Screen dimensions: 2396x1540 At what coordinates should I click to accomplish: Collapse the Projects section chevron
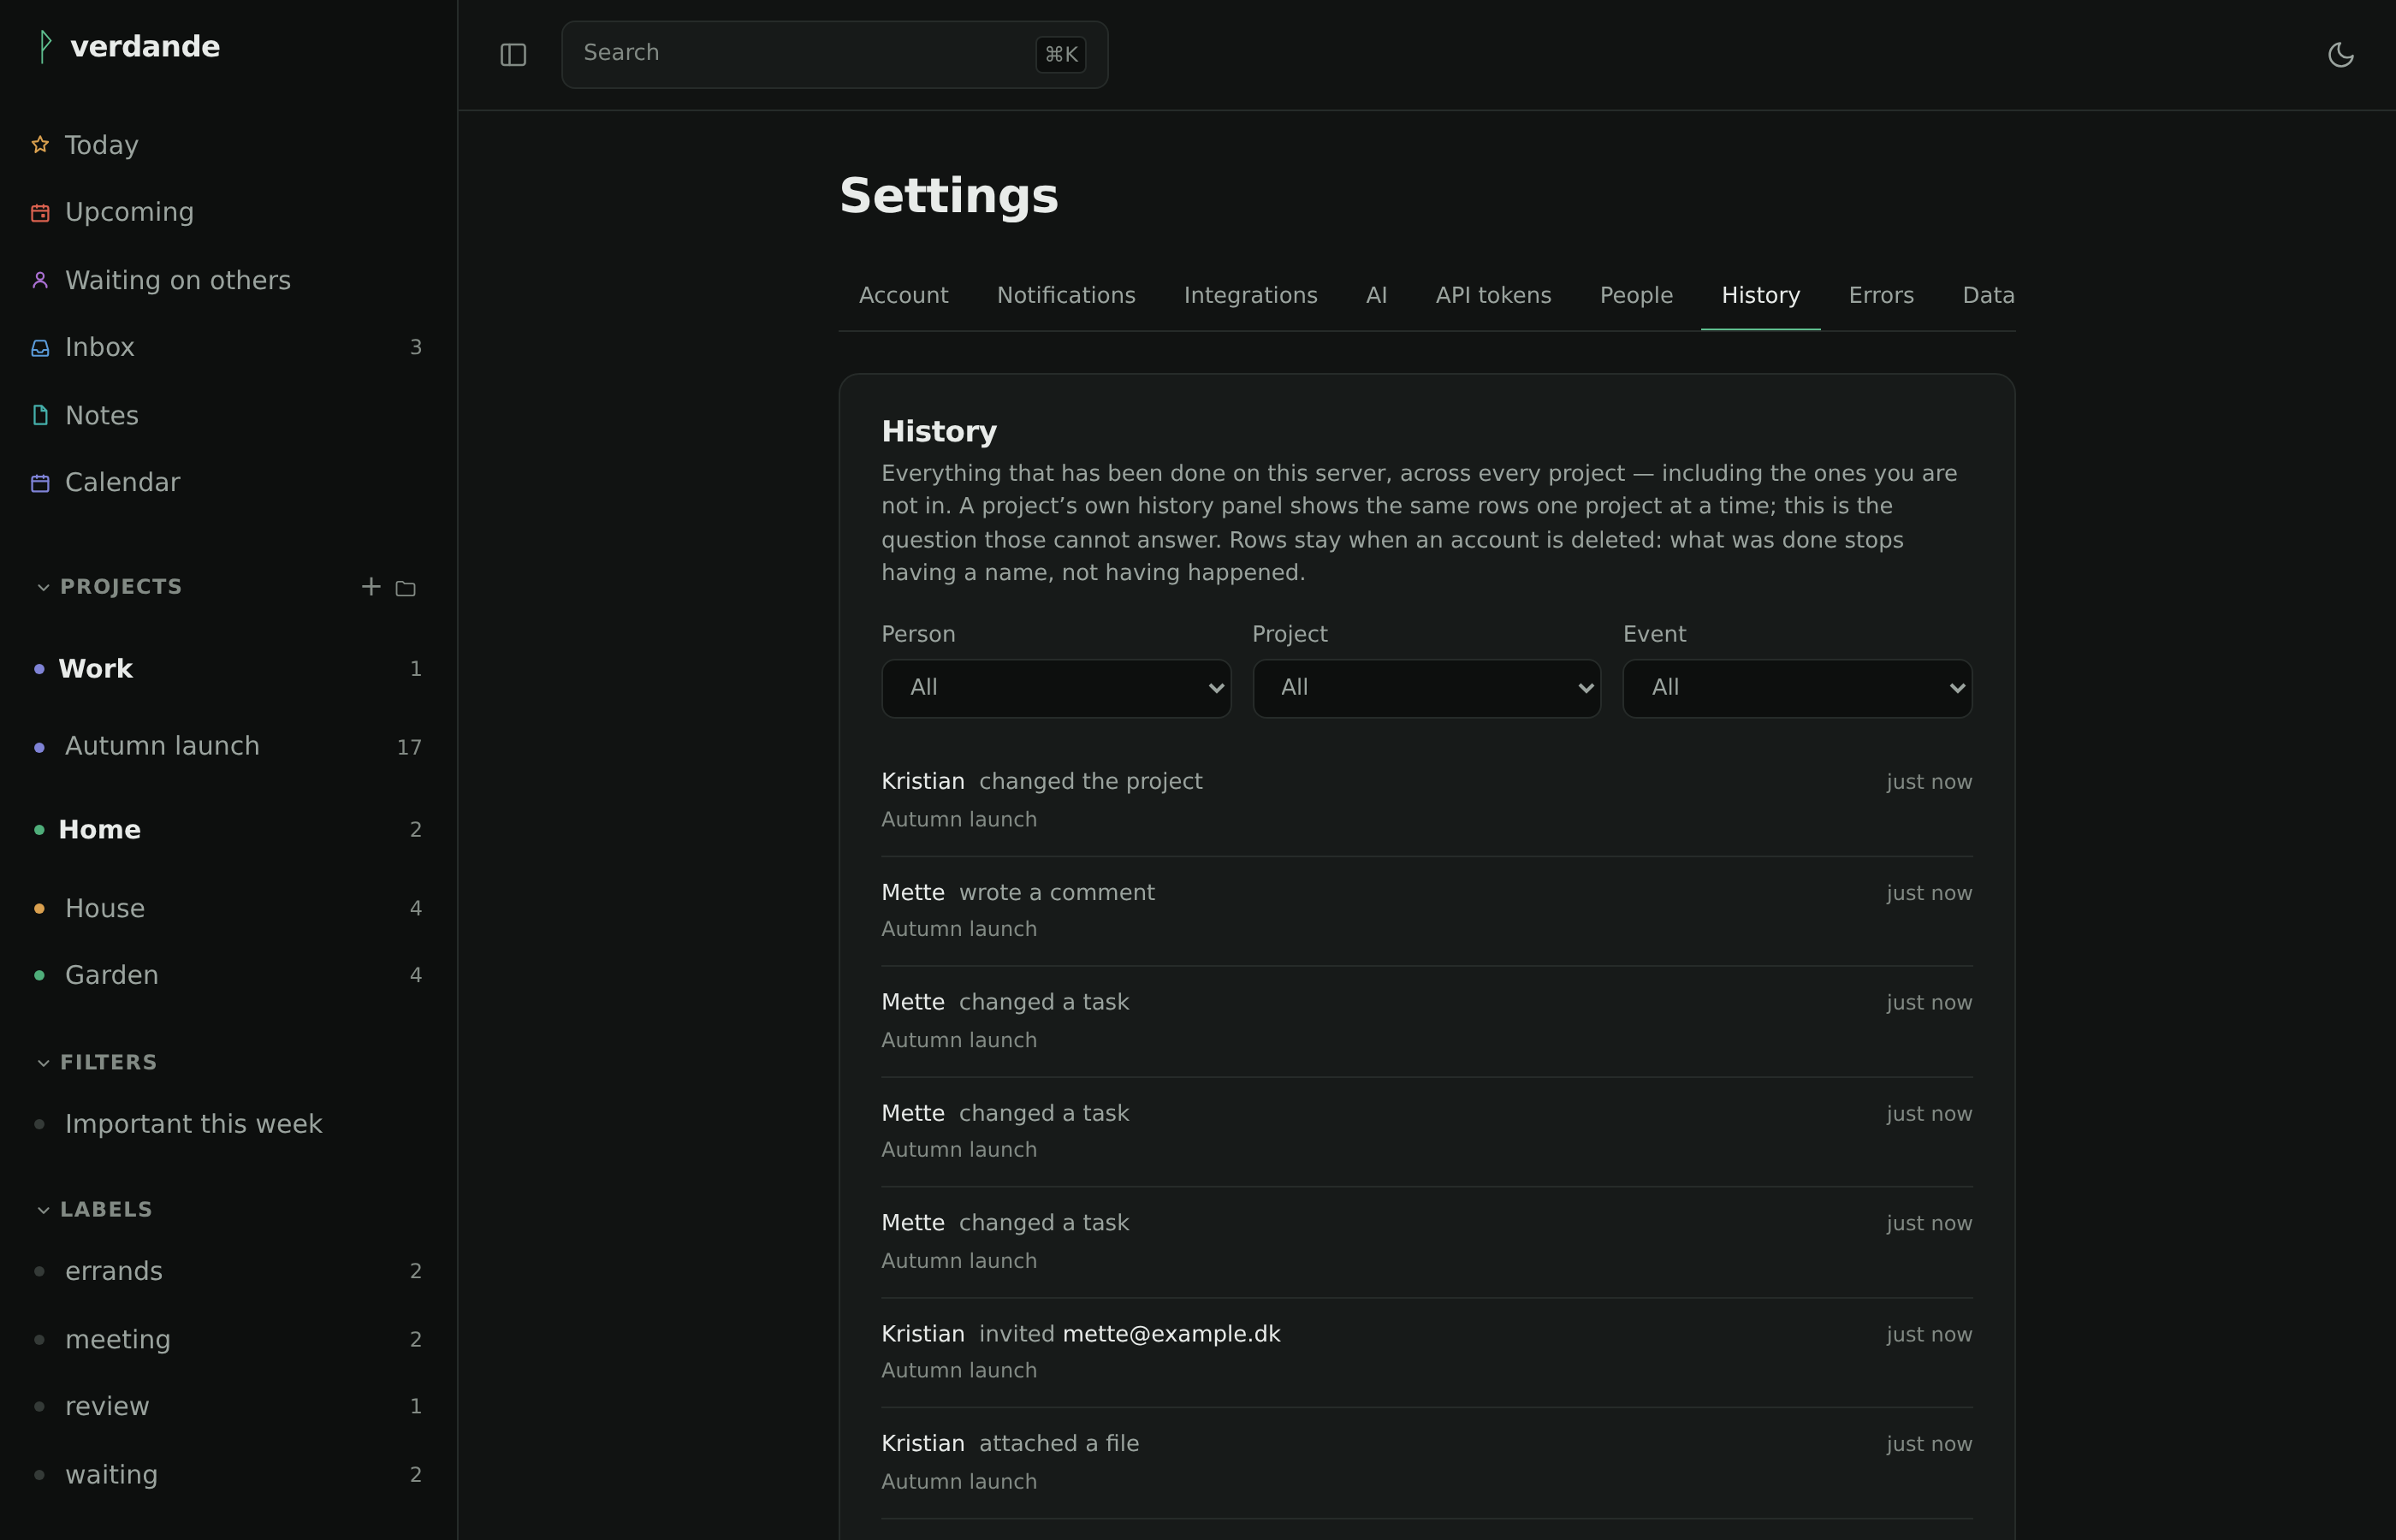point(43,587)
